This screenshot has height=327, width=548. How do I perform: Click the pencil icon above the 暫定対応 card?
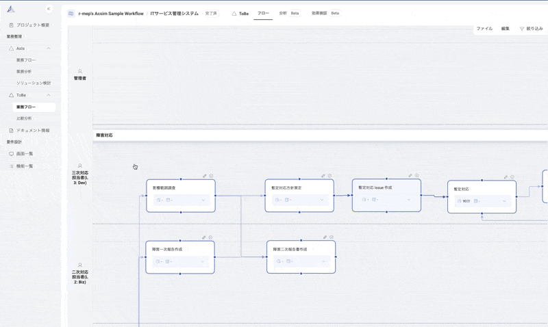pos(506,177)
